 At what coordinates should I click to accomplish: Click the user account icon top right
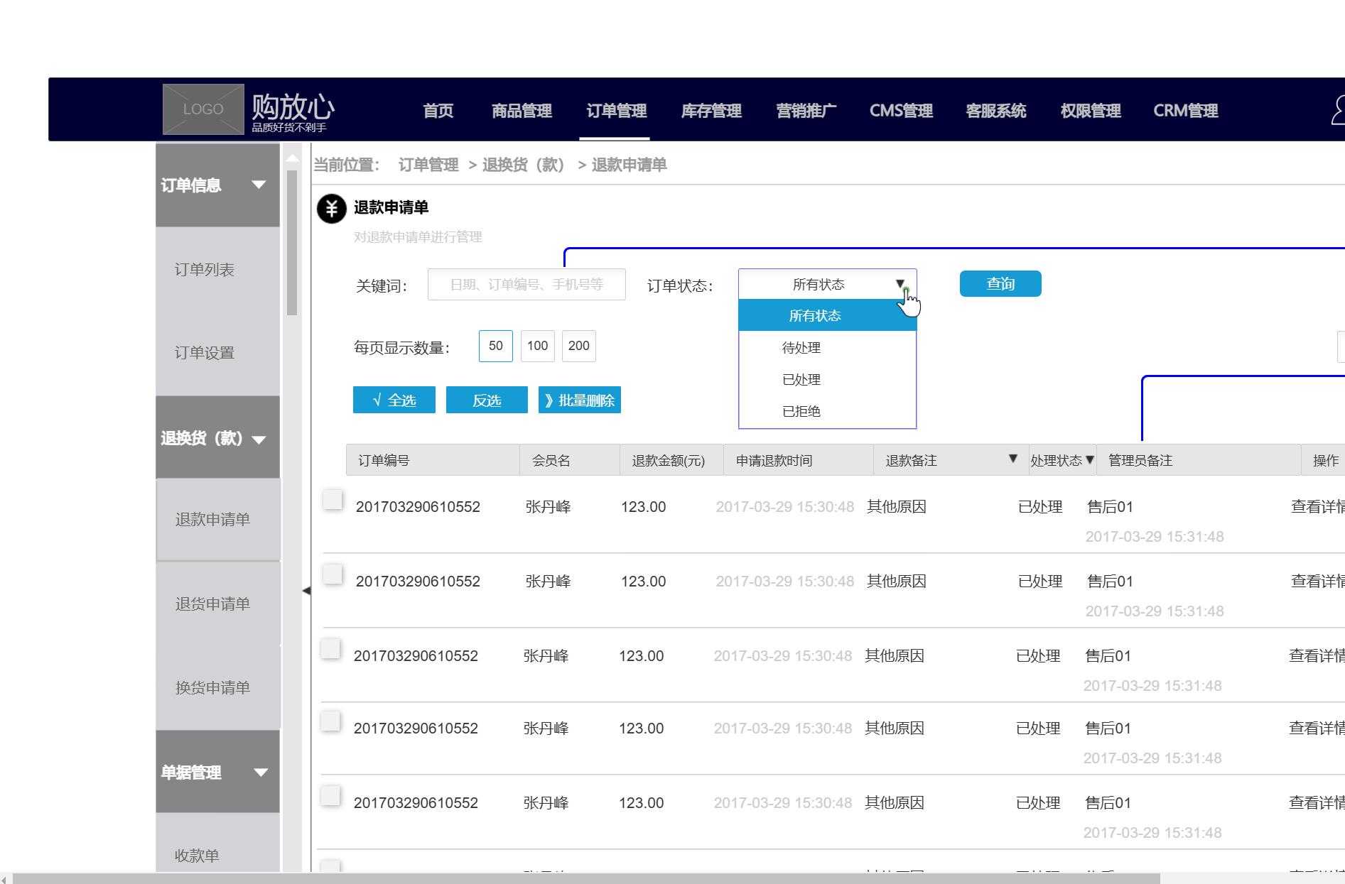tap(1338, 109)
